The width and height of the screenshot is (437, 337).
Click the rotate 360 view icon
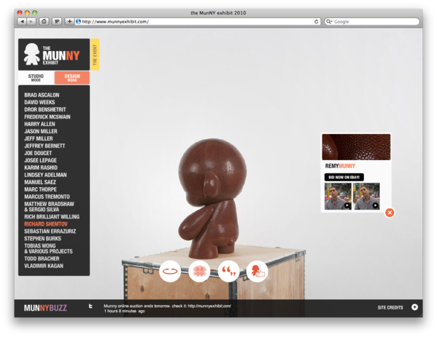[x=170, y=271]
